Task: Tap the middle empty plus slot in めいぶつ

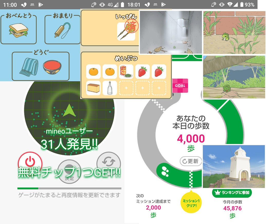Action: pyautogui.click(x=142, y=88)
